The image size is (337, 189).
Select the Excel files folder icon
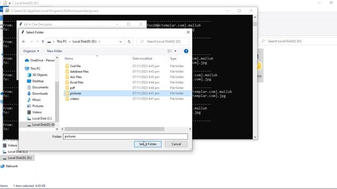(x=67, y=82)
